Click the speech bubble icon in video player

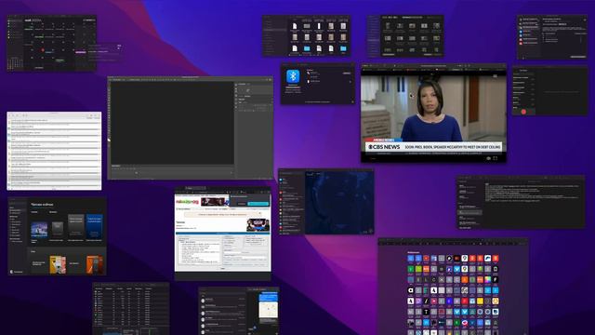click(488, 158)
